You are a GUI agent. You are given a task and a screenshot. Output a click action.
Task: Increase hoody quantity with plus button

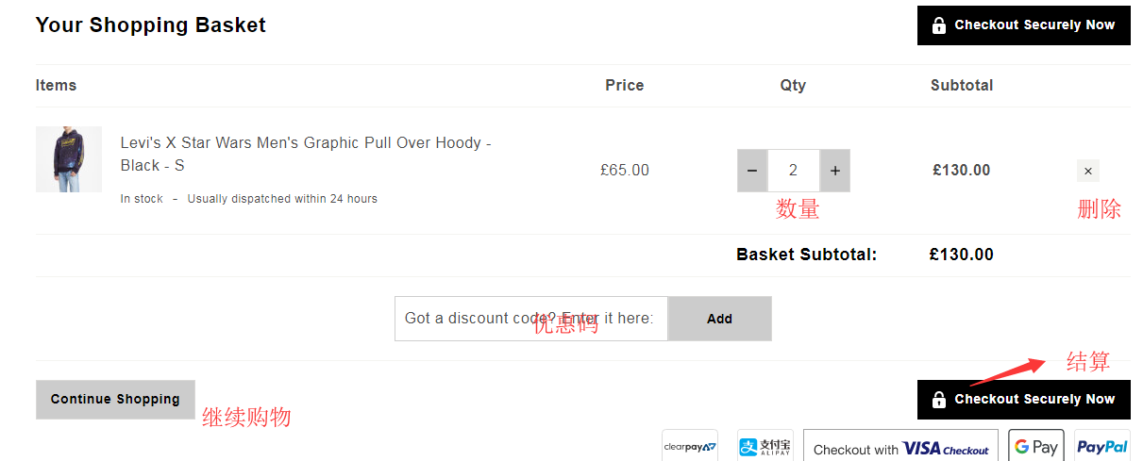pyautogui.click(x=835, y=171)
